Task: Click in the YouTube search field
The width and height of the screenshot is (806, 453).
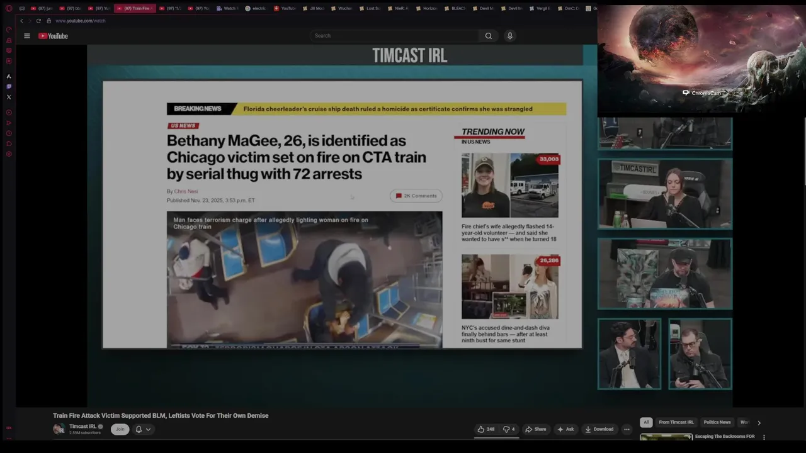Action: (x=394, y=36)
